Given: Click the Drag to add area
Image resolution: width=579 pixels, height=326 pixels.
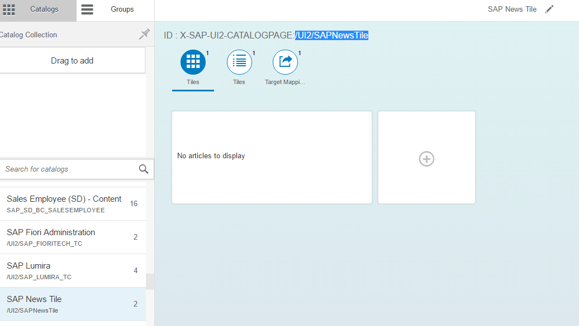Looking at the screenshot, I should pos(72,61).
